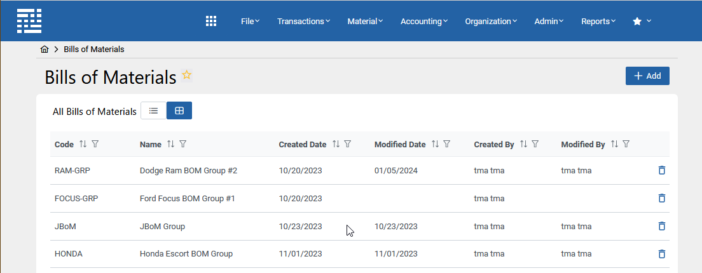Sort by Modified Date column
The image size is (702, 273).
pos(435,144)
